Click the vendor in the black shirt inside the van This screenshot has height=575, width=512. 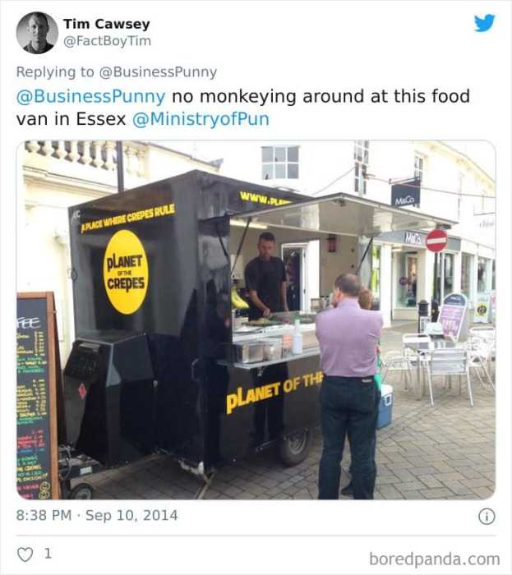(x=266, y=275)
